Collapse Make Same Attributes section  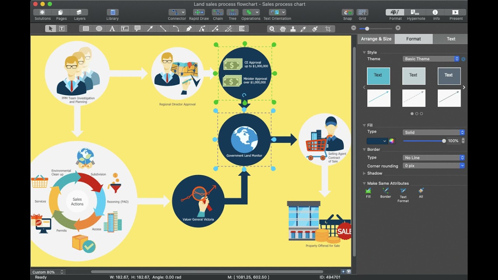pyautogui.click(x=365, y=183)
